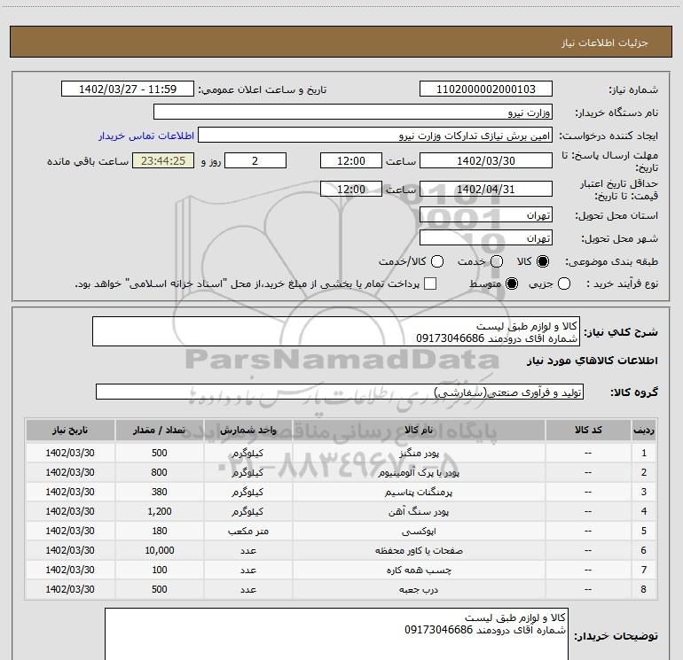Click the remaining time 23:44:25 field
The height and width of the screenshot is (660, 683).
(163, 160)
